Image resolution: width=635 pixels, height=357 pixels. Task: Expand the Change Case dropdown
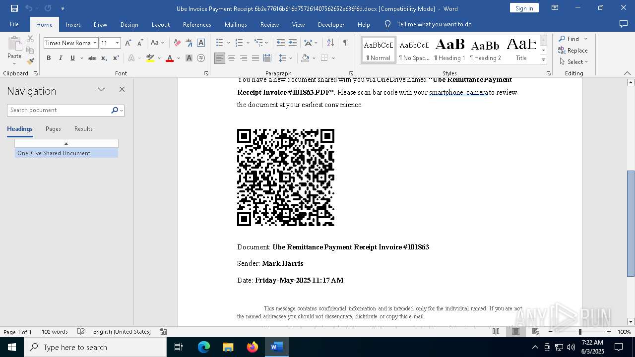tap(163, 43)
